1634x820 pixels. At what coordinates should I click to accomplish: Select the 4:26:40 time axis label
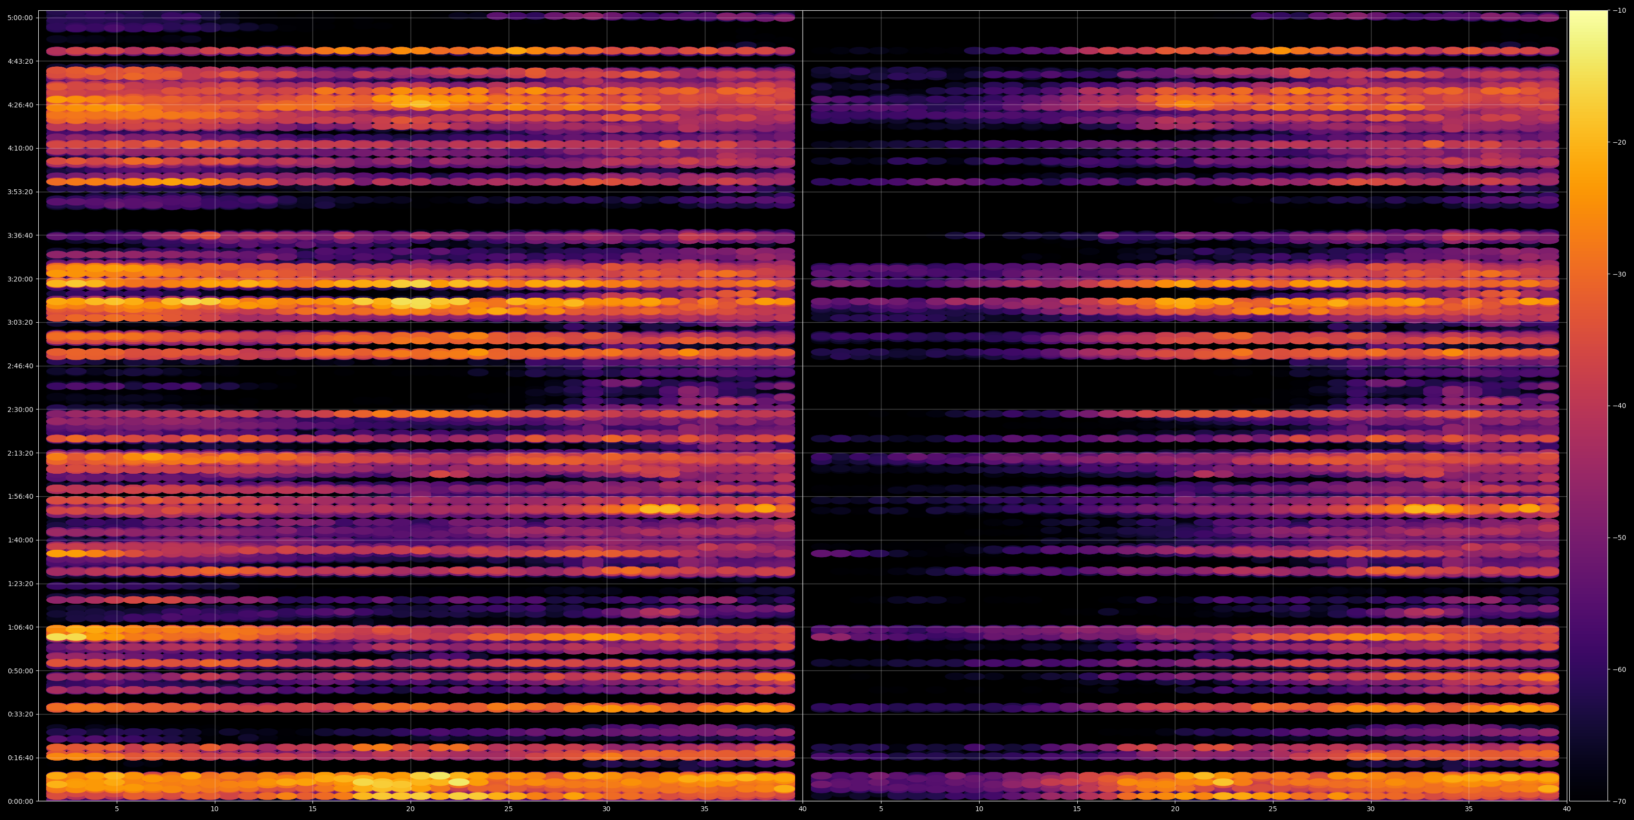(x=20, y=104)
